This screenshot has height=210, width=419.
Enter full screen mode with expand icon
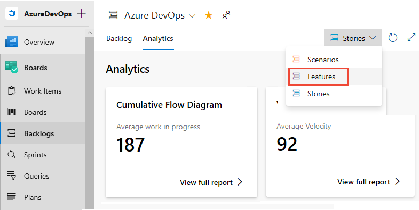click(411, 38)
